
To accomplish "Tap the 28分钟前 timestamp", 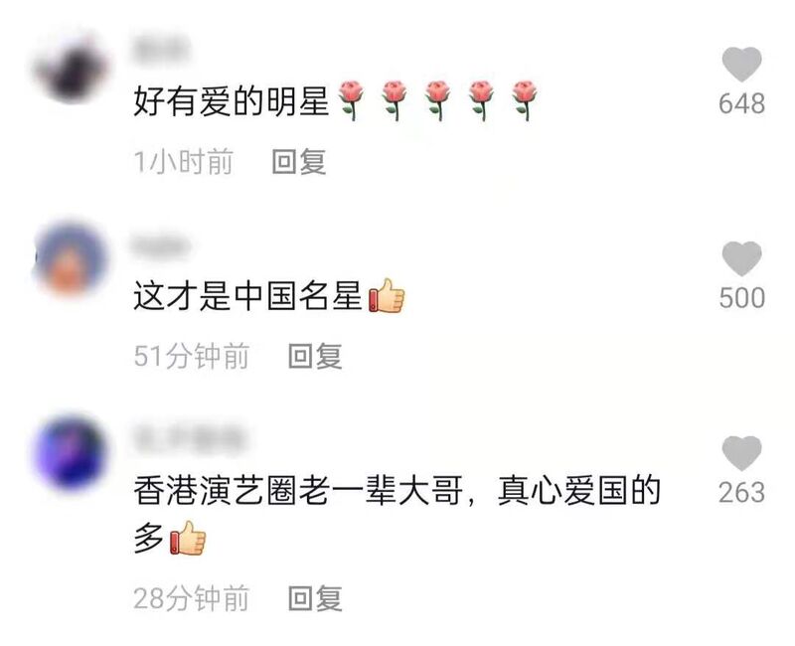I will (x=191, y=598).
